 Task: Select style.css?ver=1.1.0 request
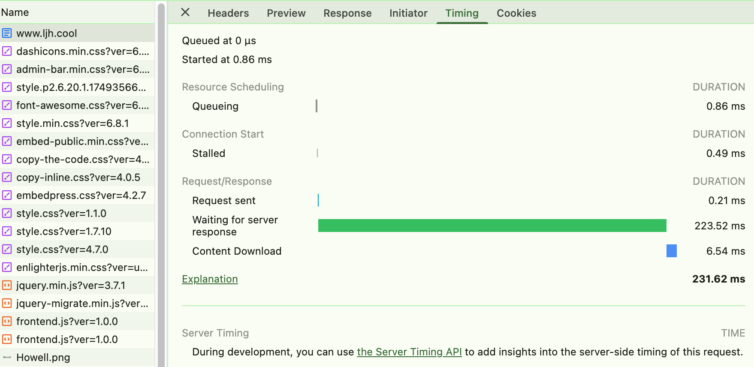click(x=77, y=213)
